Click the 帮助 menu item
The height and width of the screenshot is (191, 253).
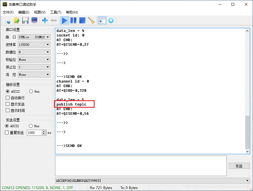coord(71,12)
